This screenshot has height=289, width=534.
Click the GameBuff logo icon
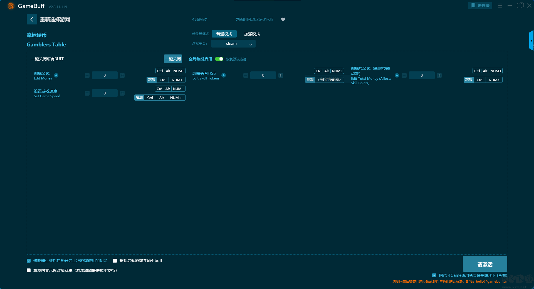pyautogui.click(x=11, y=6)
